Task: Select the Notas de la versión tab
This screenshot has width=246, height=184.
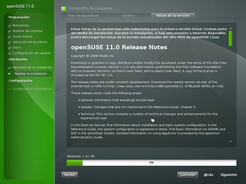Action: tap(173, 16)
